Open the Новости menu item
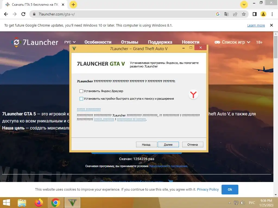The width and height of the screenshot is (278, 208). tap(191, 42)
